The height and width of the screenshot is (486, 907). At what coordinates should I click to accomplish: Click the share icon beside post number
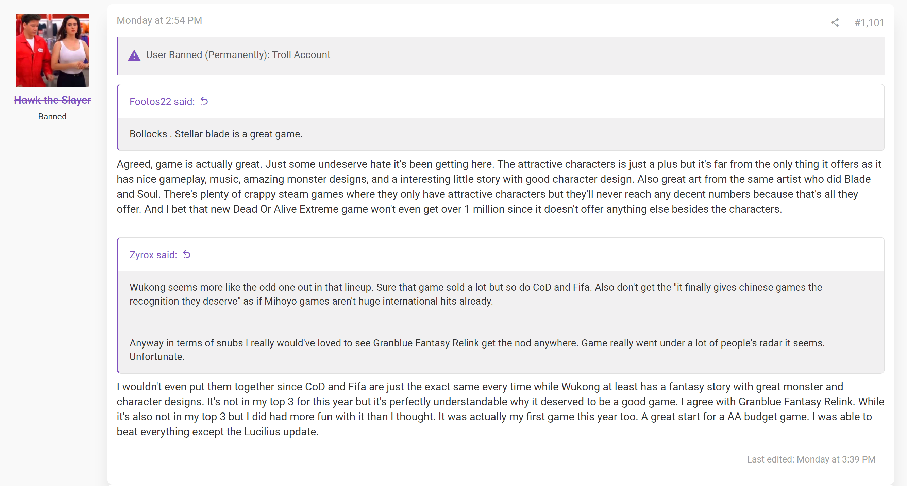point(835,23)
